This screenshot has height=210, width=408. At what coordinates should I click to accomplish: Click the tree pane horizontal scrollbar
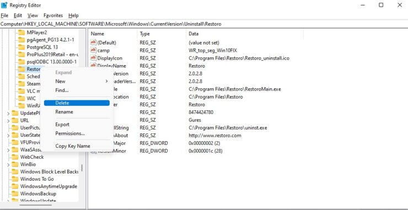[36, 205]
